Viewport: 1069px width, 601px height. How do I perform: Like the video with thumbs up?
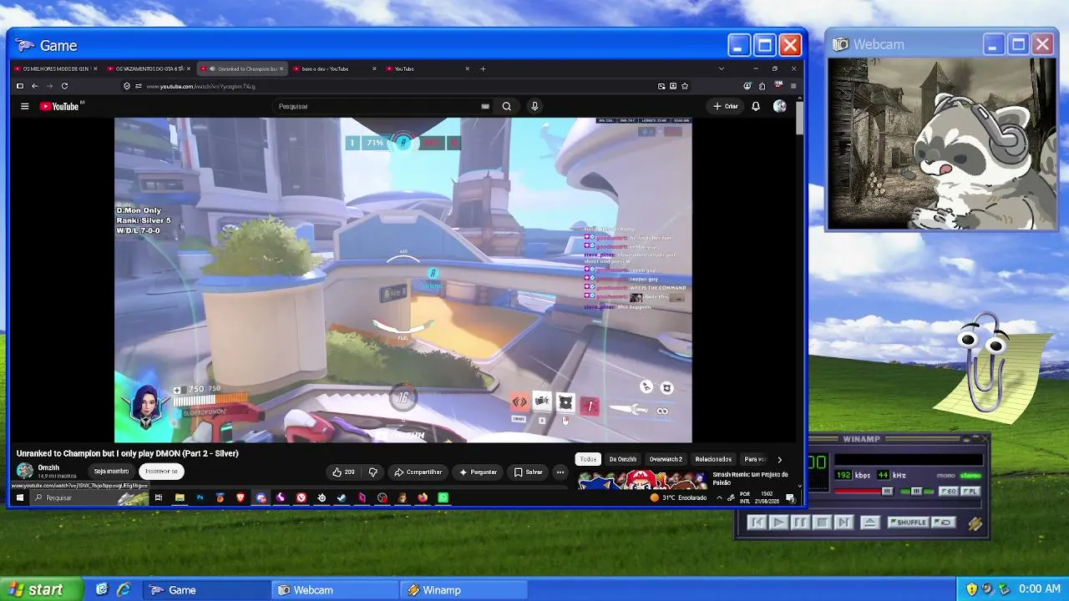tap(343, 472)
